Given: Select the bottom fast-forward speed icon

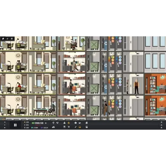Looking at the screenshot, I should pos(5,128).
